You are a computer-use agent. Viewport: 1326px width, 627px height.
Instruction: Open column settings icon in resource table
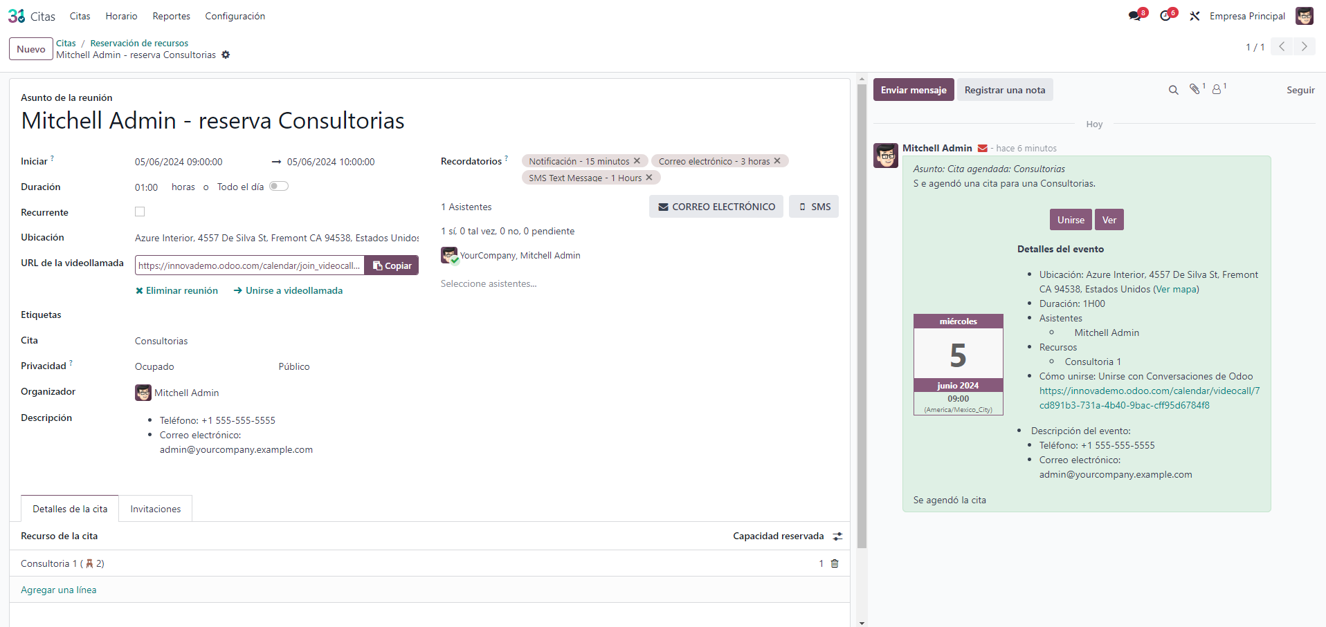pyautogui.click(x=837, y=536)
